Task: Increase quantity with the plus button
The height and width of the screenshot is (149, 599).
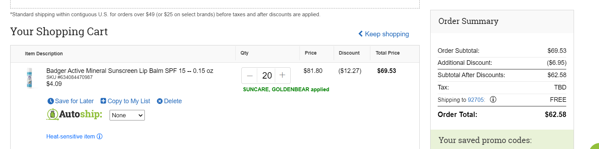Action: point(282,75)
